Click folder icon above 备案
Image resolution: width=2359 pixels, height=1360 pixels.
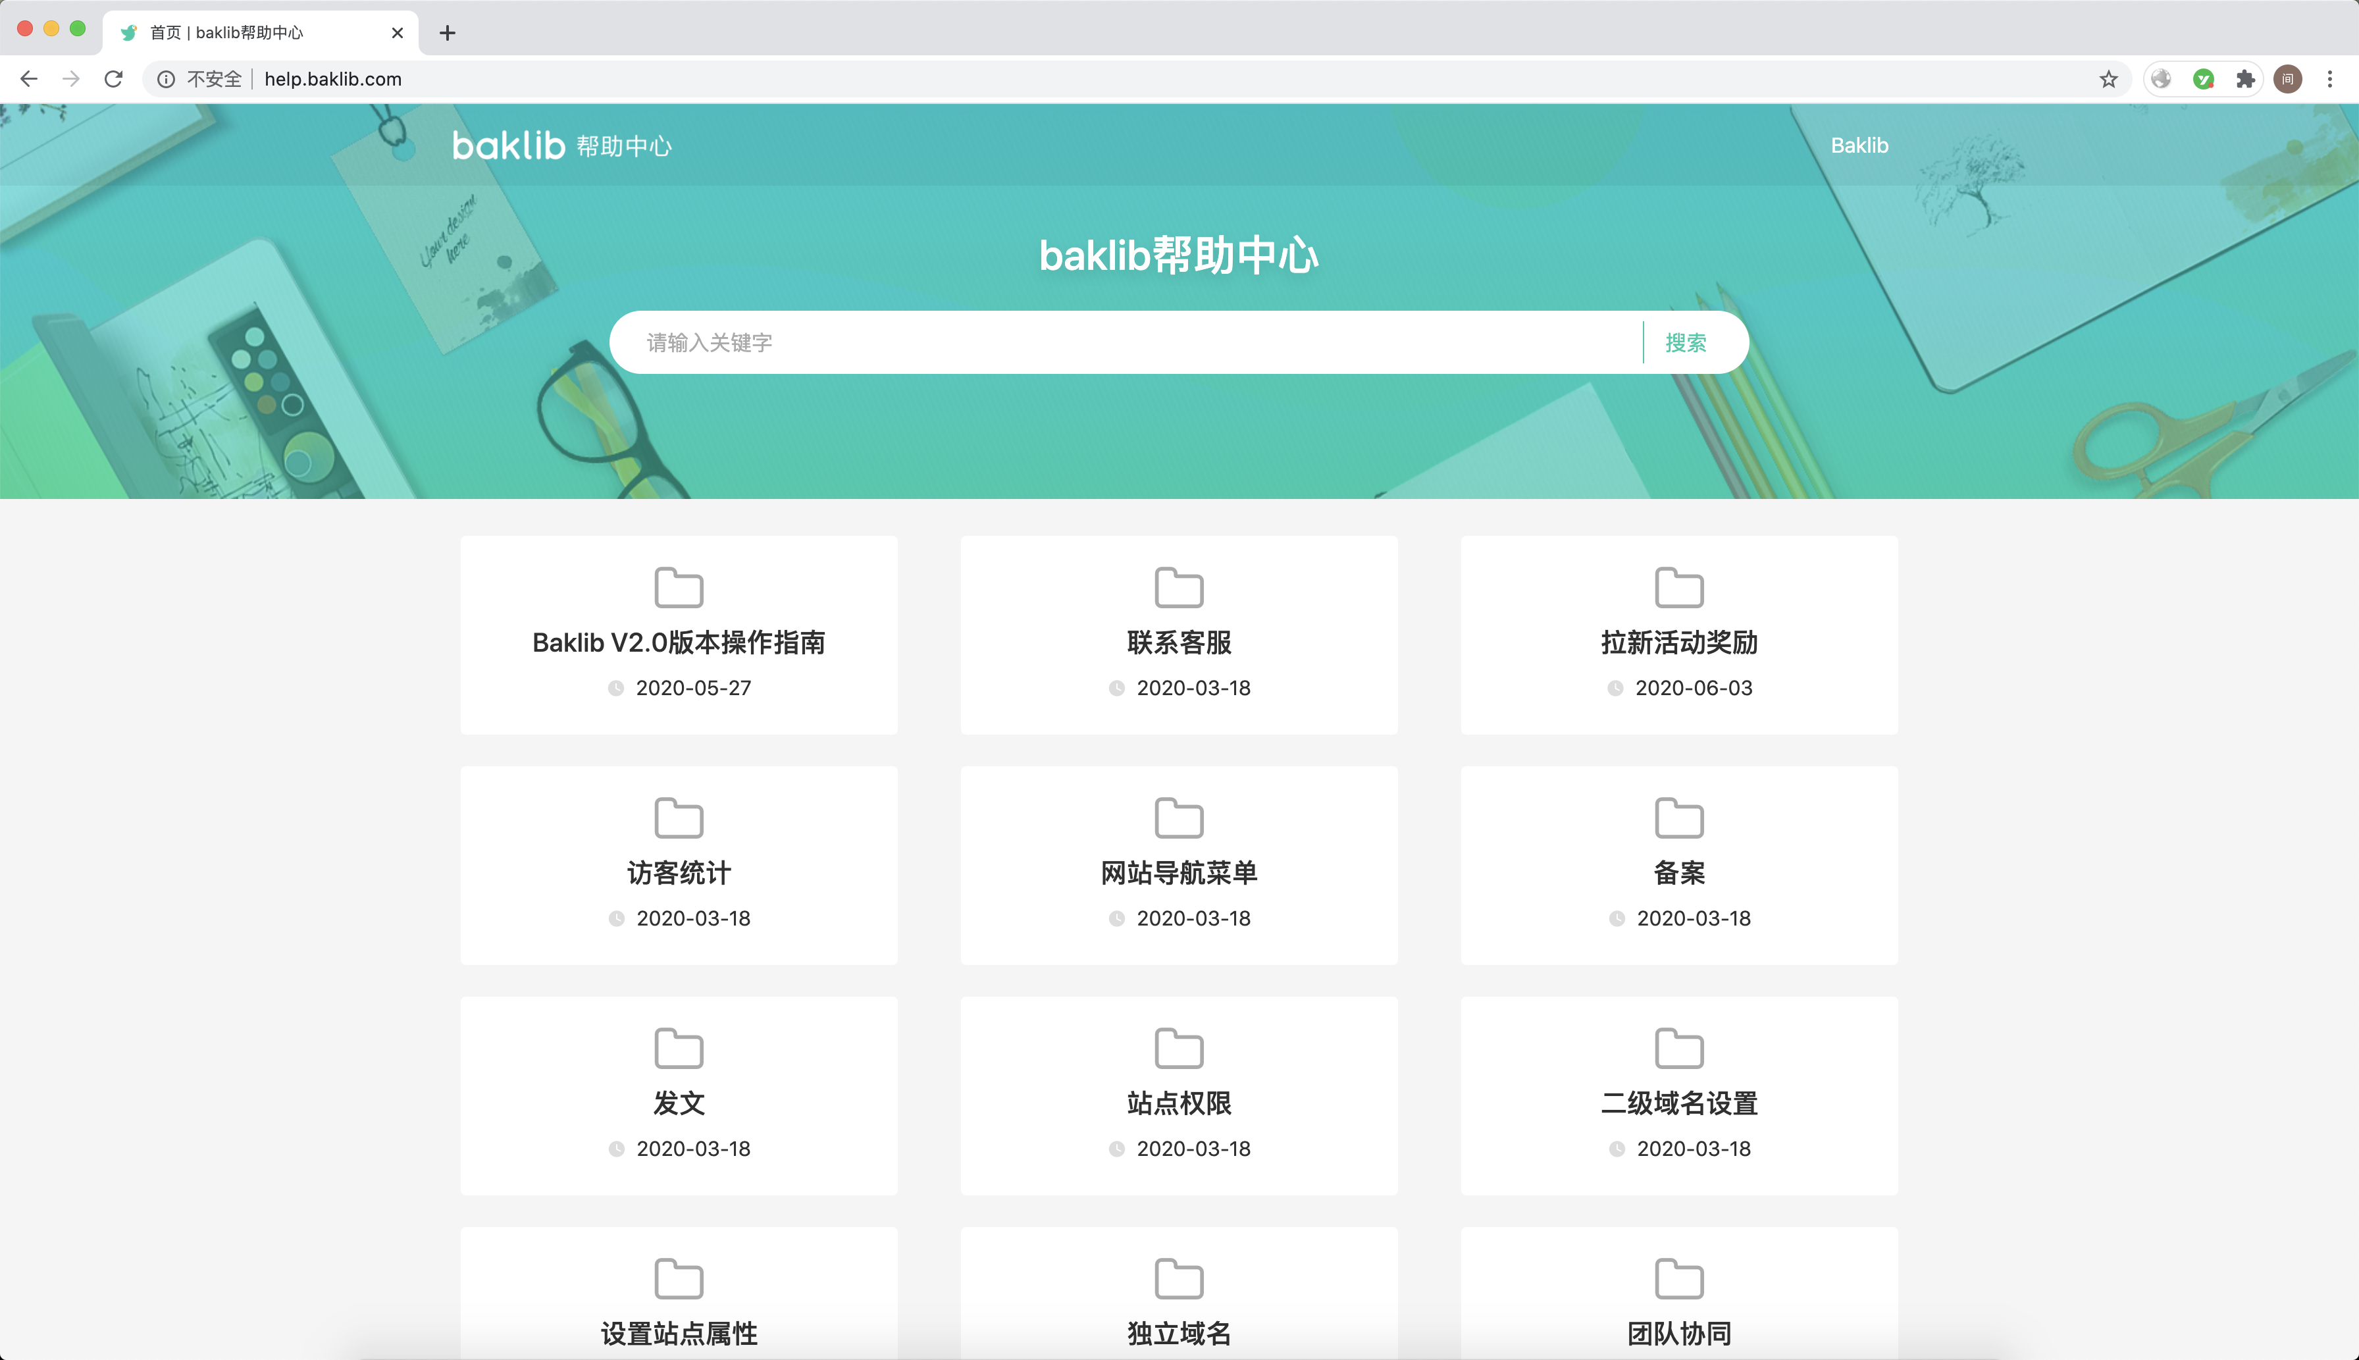coord(1678,818)
